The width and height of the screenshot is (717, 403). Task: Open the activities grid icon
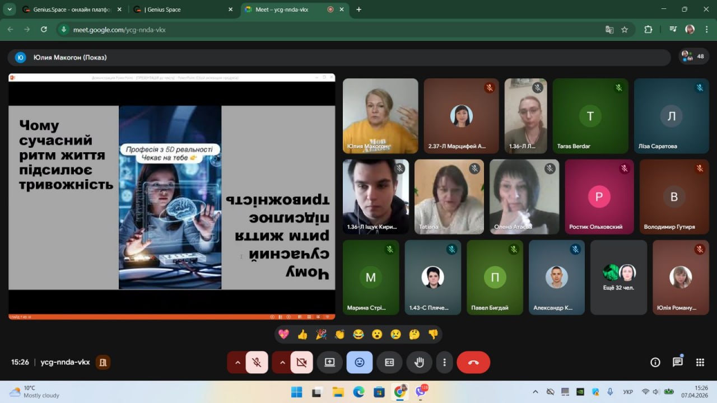click(700, 362)
